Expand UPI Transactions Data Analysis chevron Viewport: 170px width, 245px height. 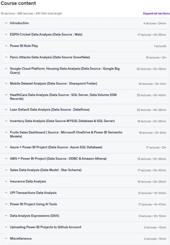[x=6, y=193]
